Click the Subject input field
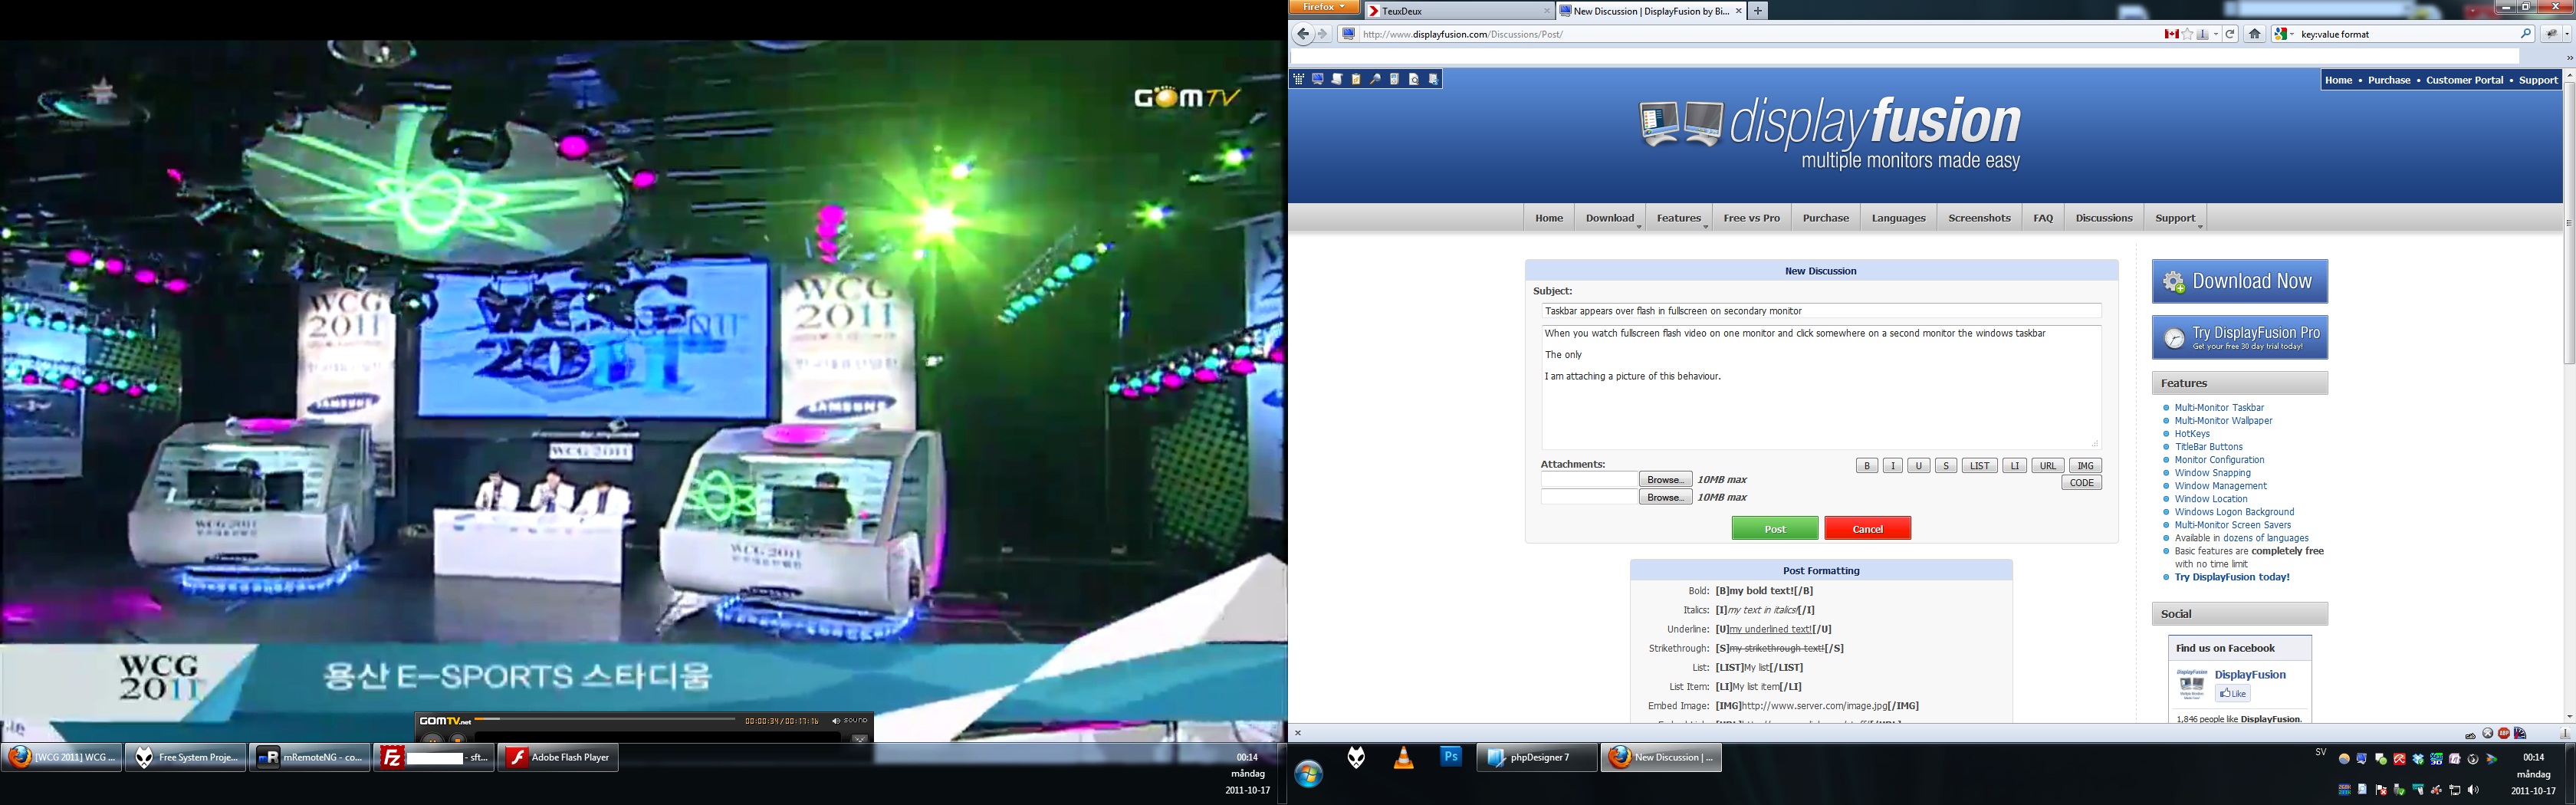Viewport: 2576px width, 805px height. point(1820,311)
